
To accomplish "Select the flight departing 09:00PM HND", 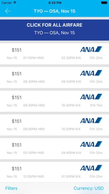I will (54, 125).
